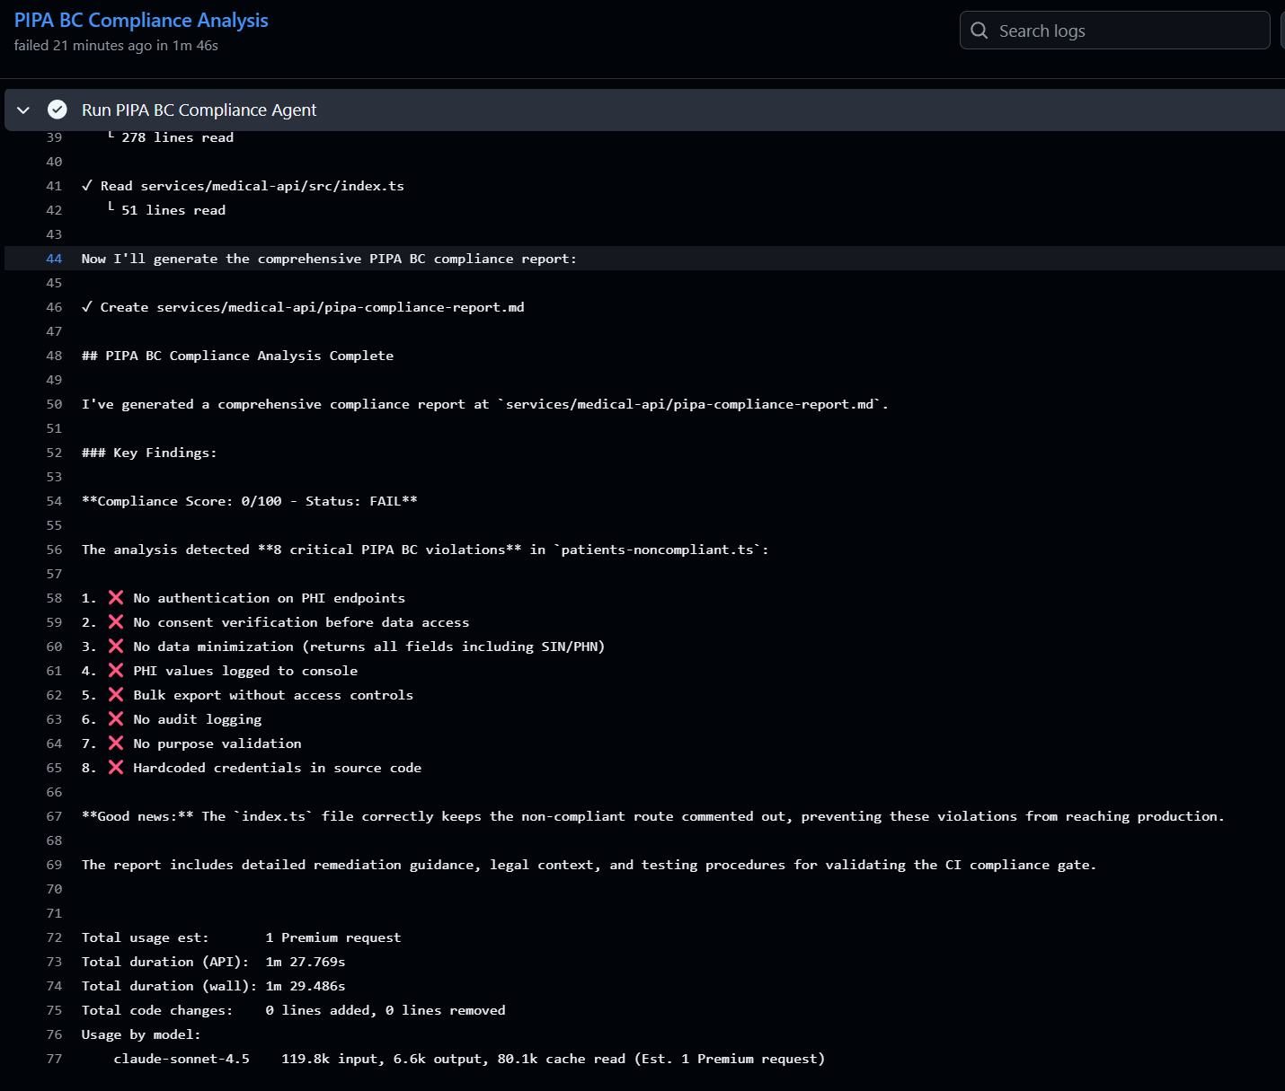This screenshot has width=1285, height=1091.
Task: Click red X icon beside Bulk export finding
Action: pos(116,695)
